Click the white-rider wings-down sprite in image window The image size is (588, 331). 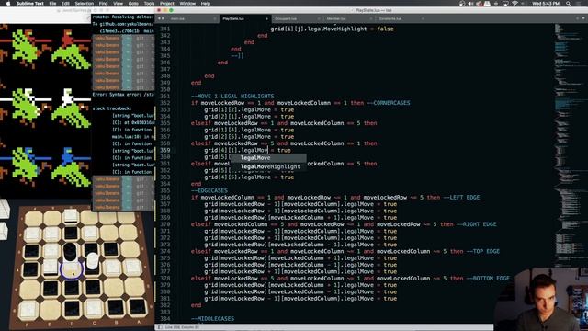71,108
